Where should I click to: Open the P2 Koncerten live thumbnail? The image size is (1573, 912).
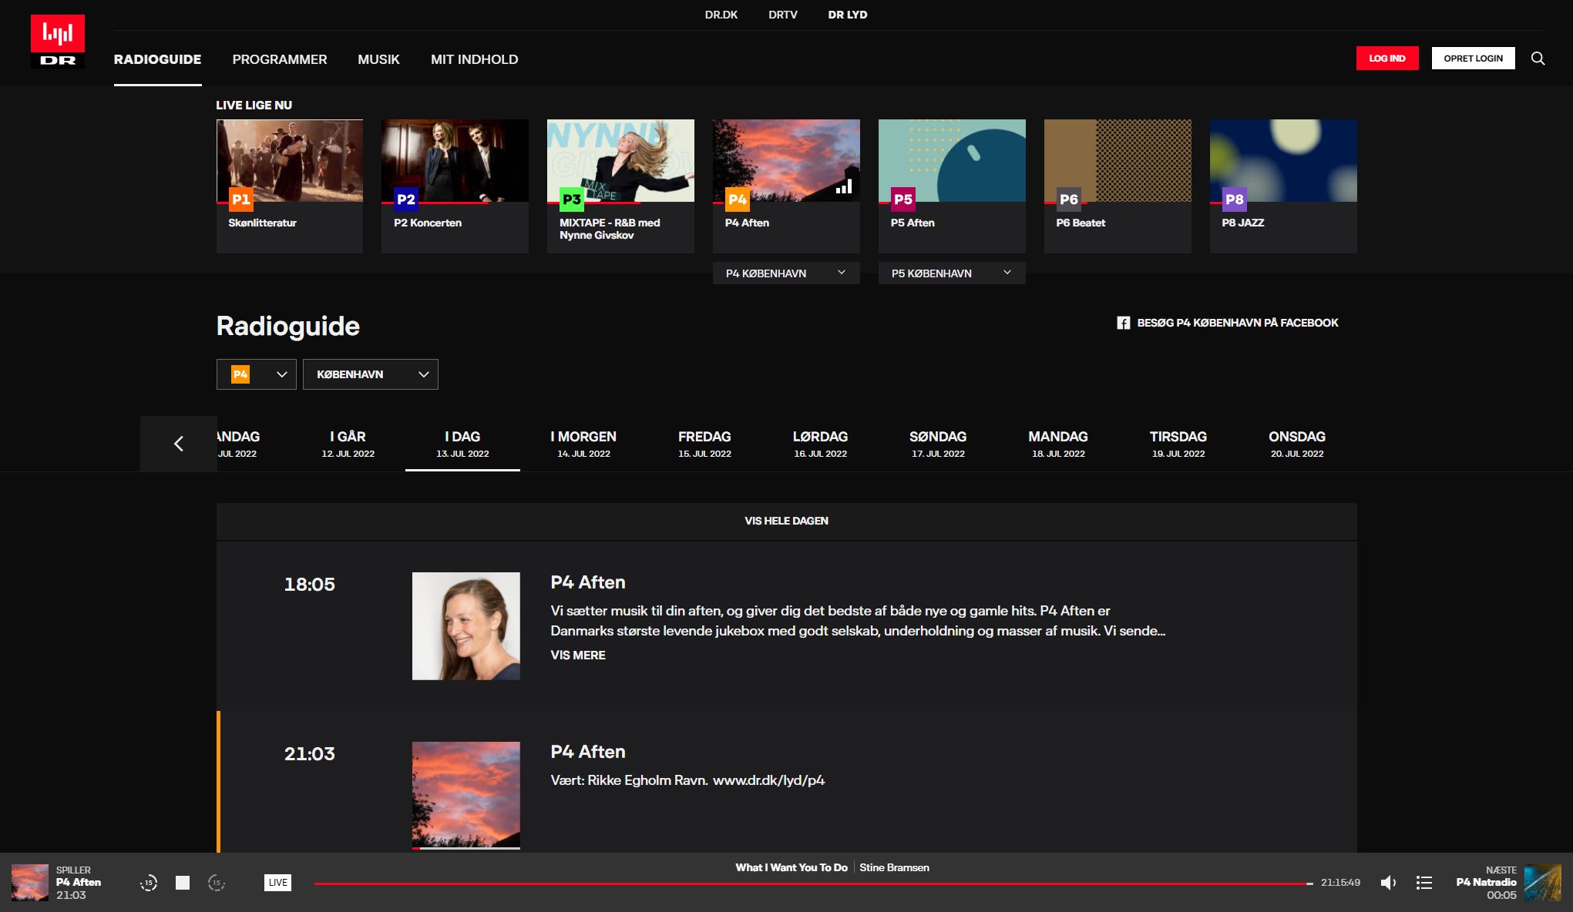[x=455, y=160]
